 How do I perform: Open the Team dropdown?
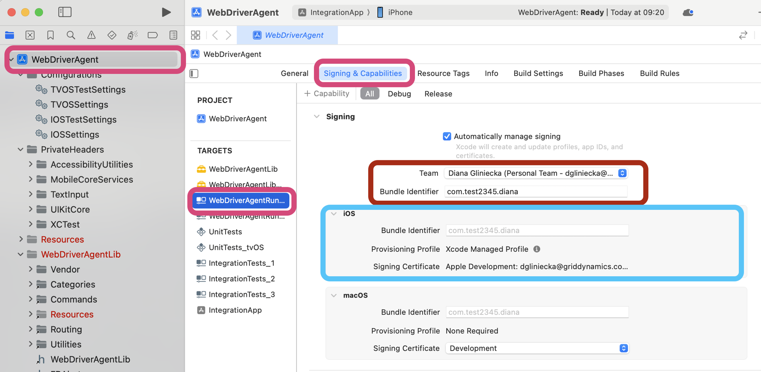point(536,173)
